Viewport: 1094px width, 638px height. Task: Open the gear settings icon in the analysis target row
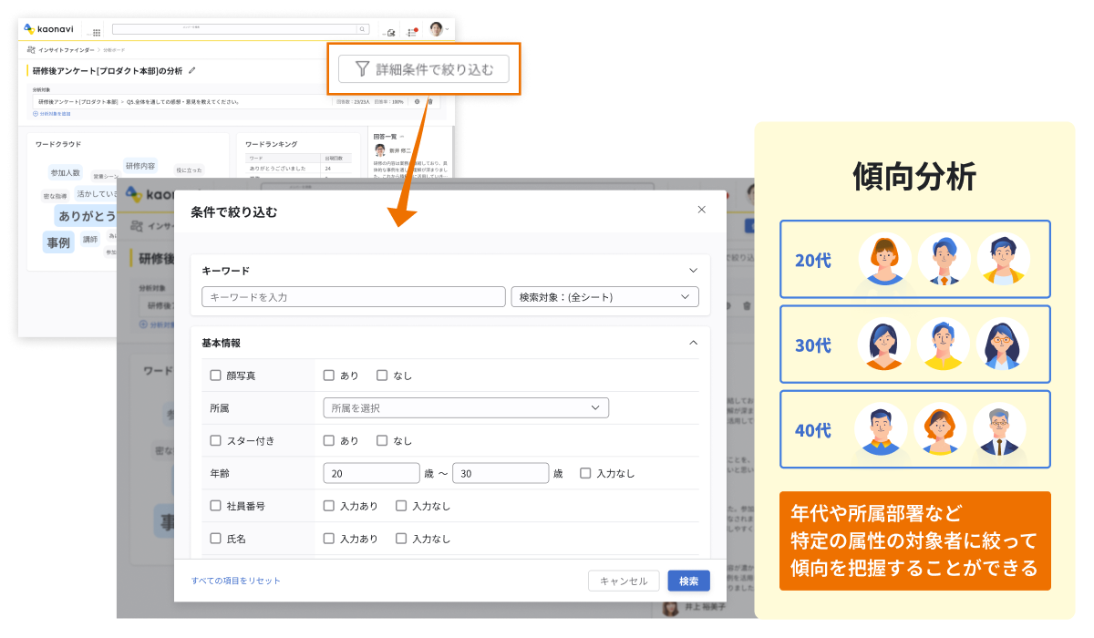point(417,101)
